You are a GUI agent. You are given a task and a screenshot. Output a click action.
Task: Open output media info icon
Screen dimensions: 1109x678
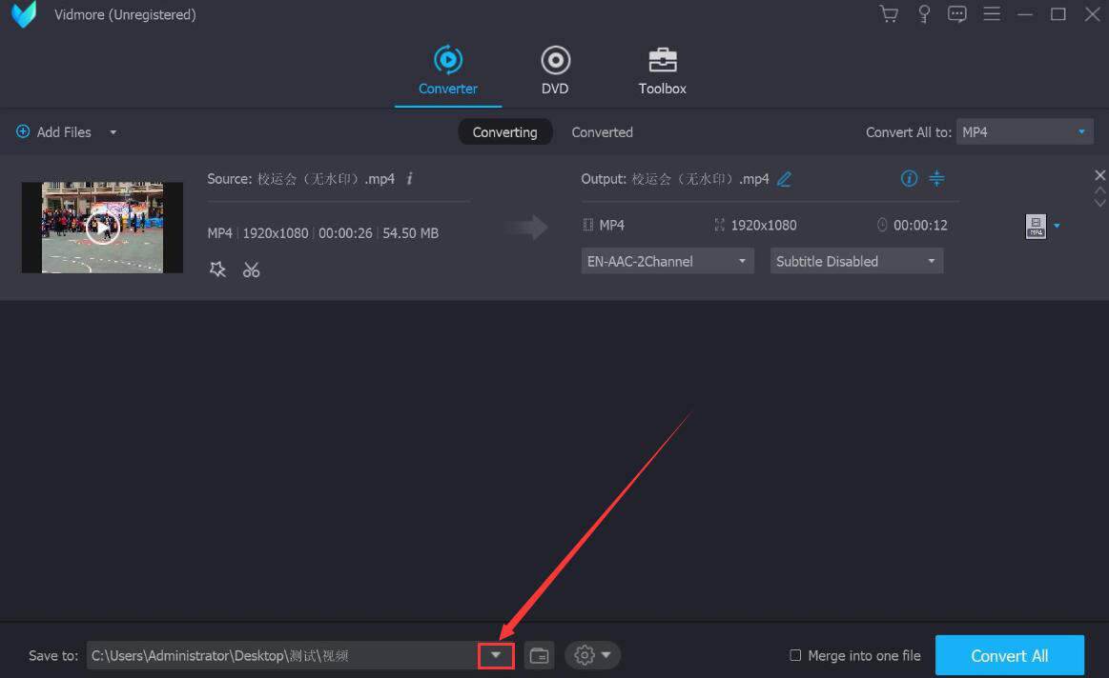[909, 179]
